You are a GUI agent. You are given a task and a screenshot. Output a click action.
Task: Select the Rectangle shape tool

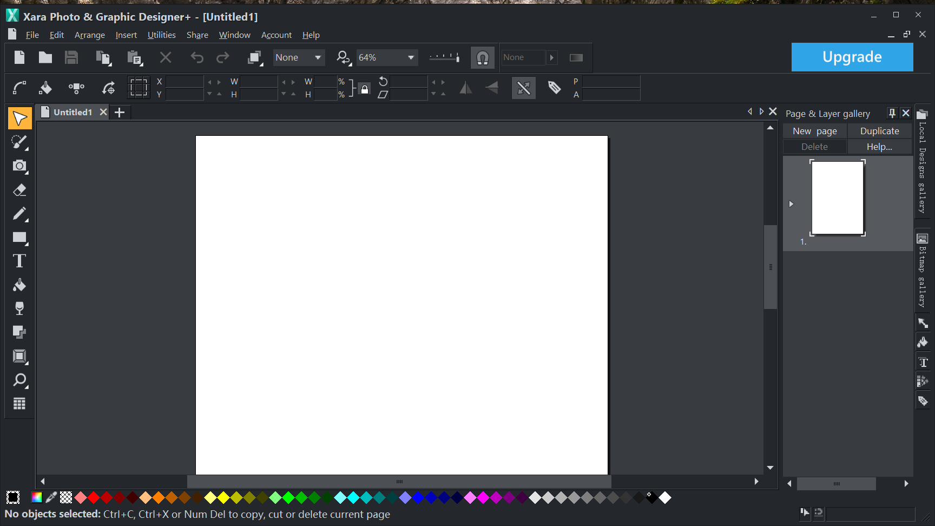[20, 238]
